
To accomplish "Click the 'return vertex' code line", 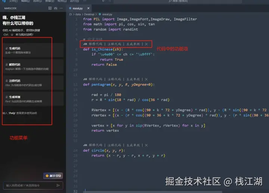I will (x=105, y=131).
